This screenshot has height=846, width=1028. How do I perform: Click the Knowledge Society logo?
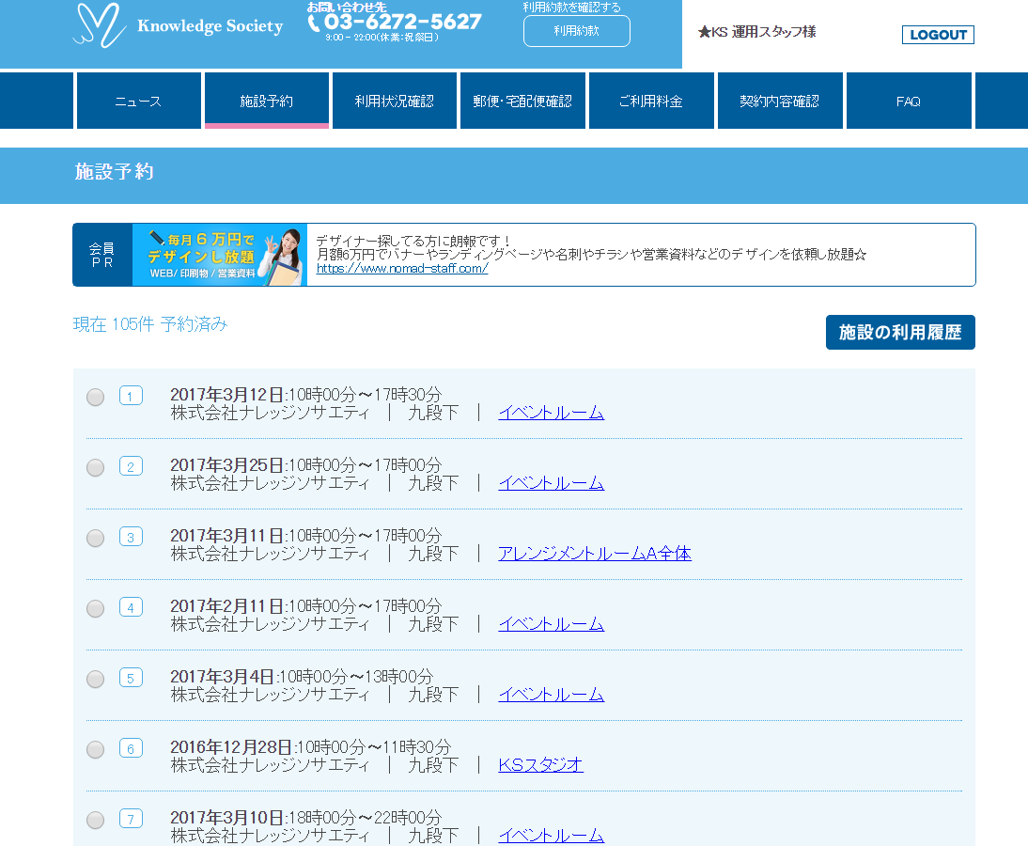click(178, 26)
